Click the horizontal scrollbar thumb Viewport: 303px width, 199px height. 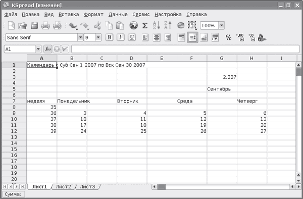pos(162,187)
